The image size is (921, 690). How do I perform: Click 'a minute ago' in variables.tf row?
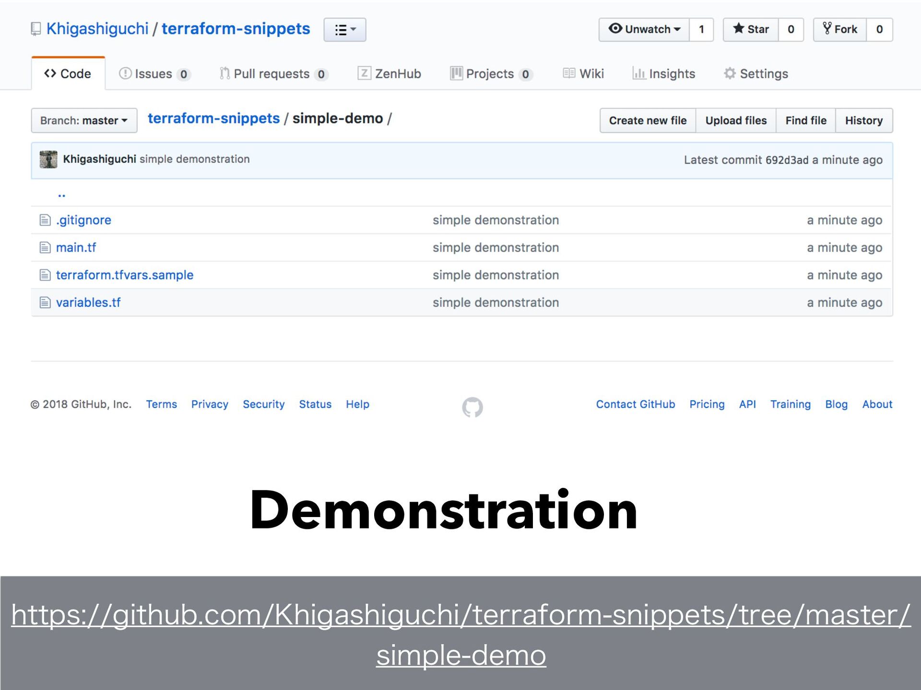pos(844,303)
